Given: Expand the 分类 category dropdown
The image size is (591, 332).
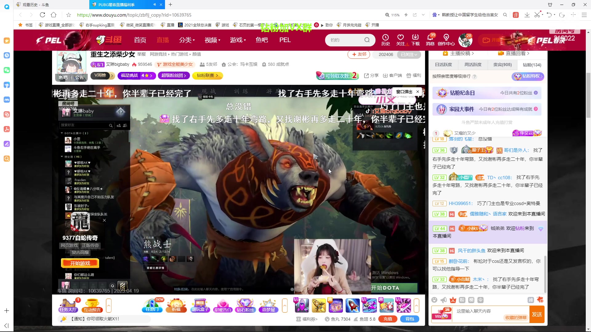Looking at the screenshot, I should click(187, 40).
